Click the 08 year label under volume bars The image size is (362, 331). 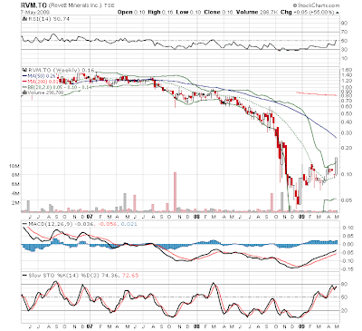(x=197, y=217)
